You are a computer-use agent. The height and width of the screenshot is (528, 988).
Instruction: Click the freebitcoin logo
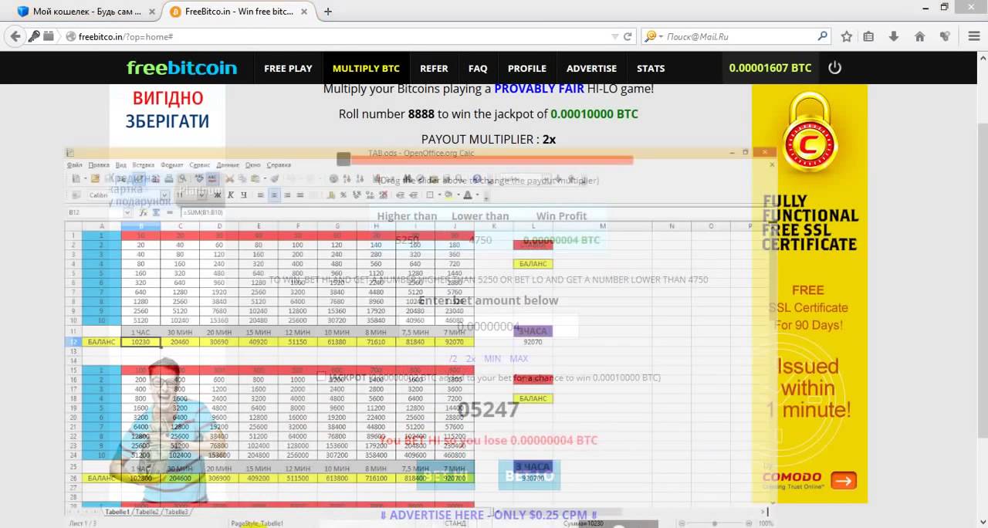182,68
